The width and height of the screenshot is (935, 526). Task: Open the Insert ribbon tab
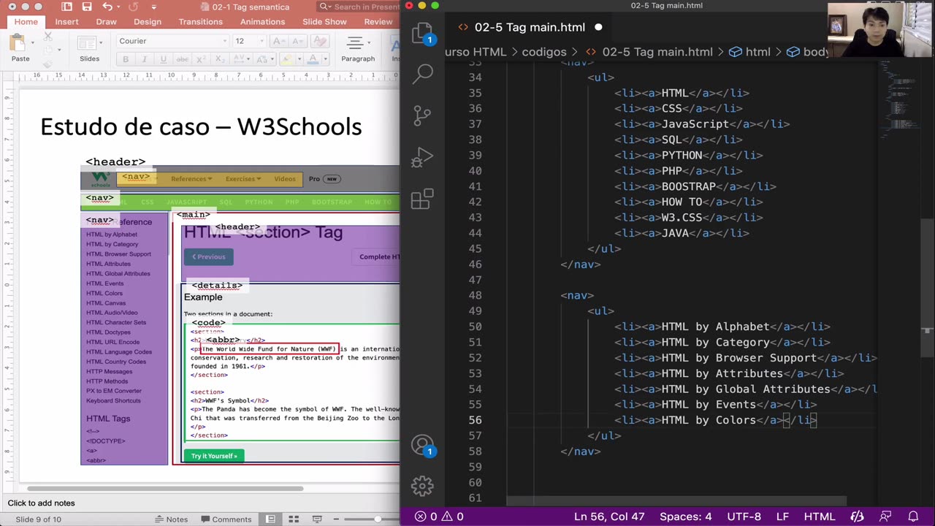tap(66, 22)
